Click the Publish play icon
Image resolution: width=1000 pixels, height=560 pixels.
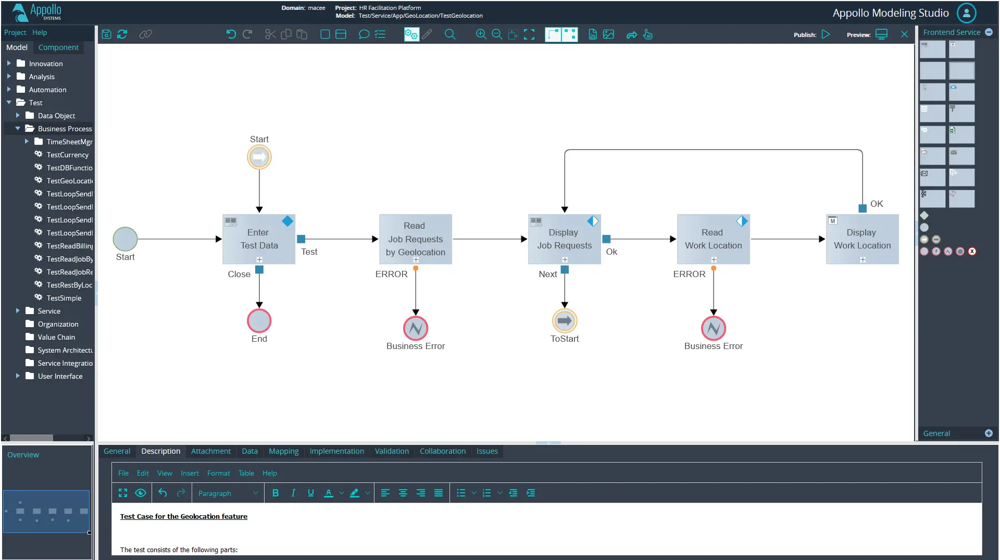click(x=826, y=34)
